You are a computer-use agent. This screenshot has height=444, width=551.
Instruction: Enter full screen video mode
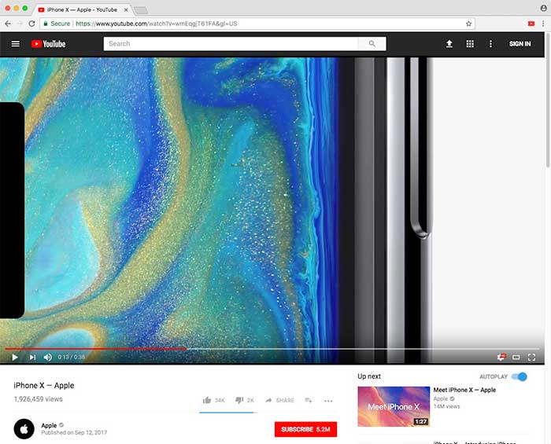(532, 357)
